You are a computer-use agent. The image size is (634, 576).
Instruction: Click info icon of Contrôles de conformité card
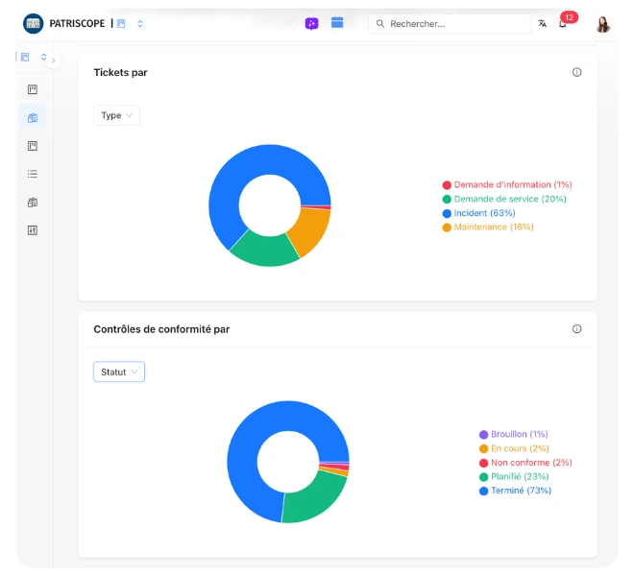click(x=576, y=329)
